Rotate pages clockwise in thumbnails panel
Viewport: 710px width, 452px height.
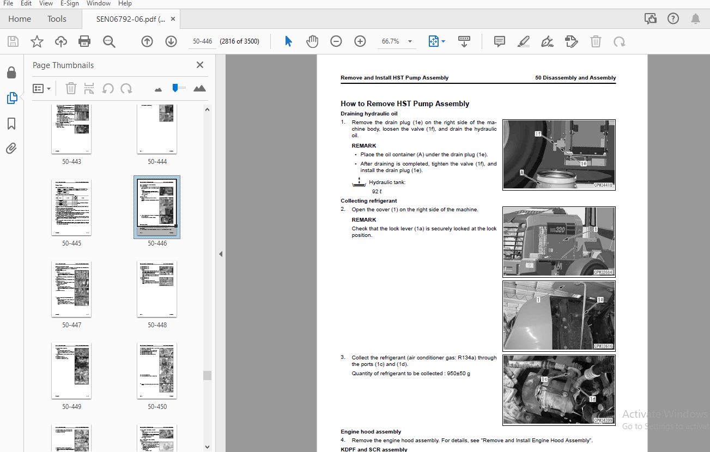coord(126,88)
